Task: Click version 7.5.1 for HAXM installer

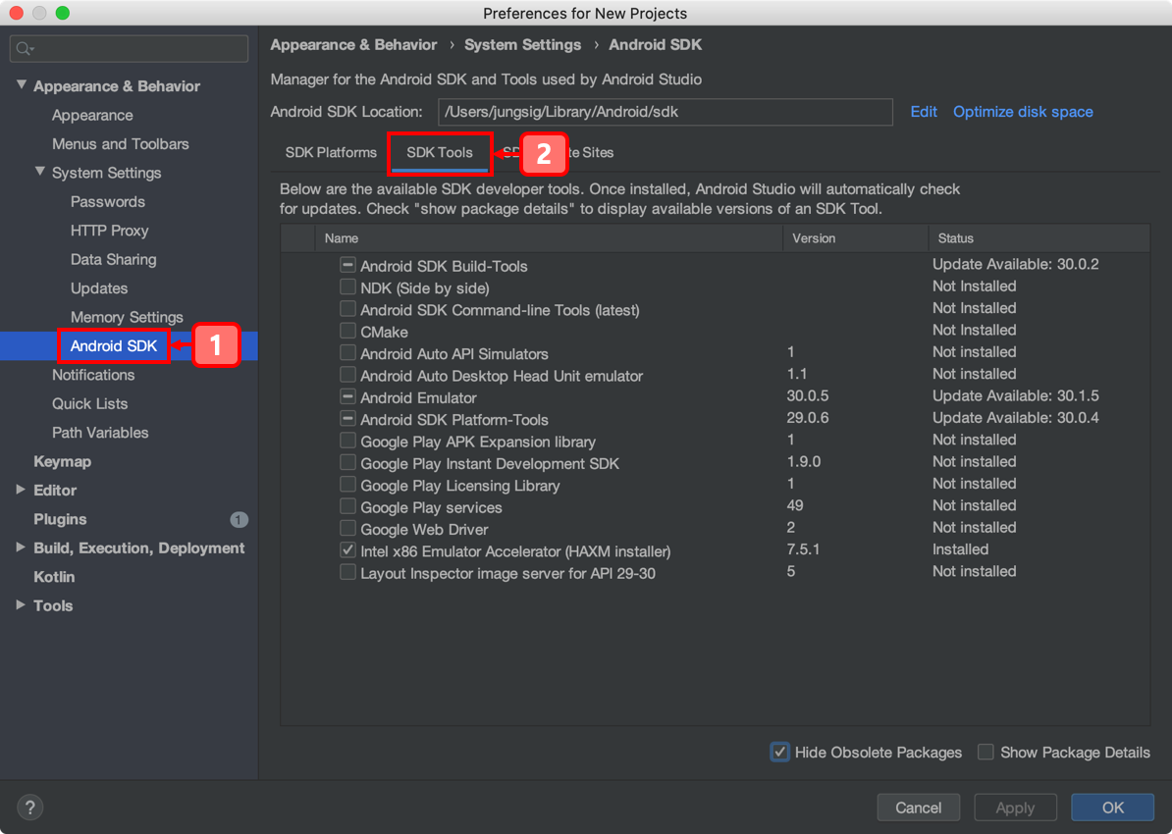Action: pyautogui.click(x=804, y=549)
